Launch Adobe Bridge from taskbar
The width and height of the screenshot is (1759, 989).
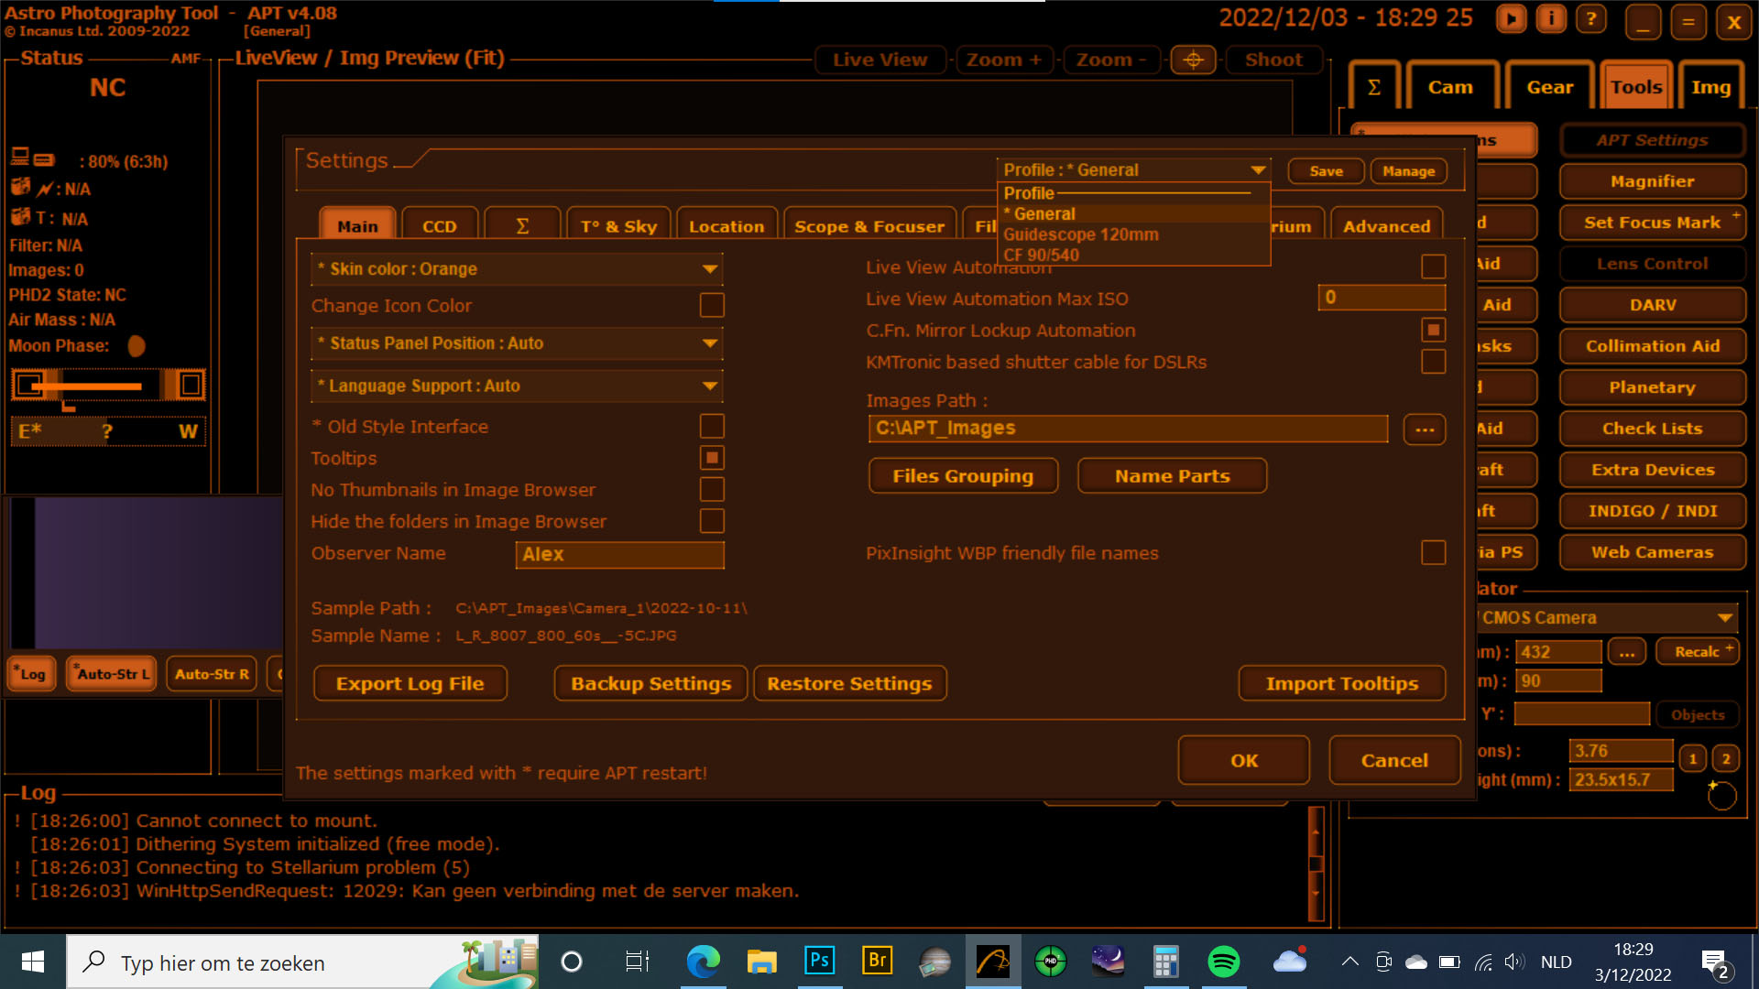click(877, 961)
